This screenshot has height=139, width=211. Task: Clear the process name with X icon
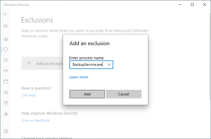click(x=109, y=65)
